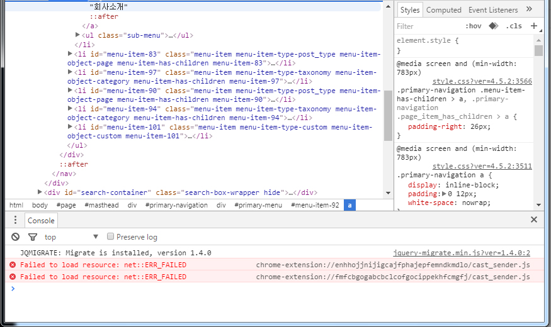This screenshot has height=327, width=551.
Task: Add a new style rule with plus icon
Action: pos(534,26)
